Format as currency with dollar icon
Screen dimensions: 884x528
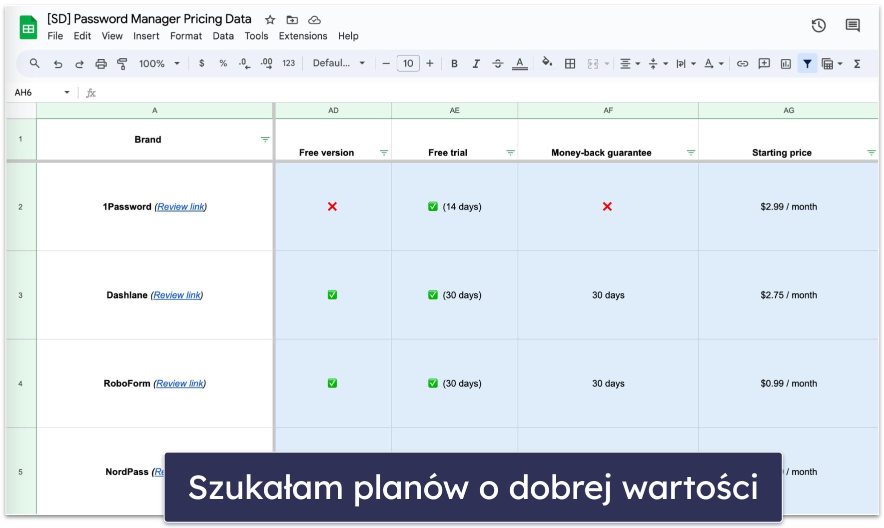201,63
